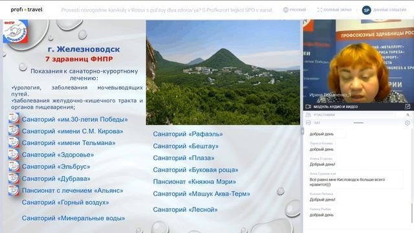Click bullet logo beside «имени Тельмана»
This screenshot has width=414, height=233.
(14, 142)
